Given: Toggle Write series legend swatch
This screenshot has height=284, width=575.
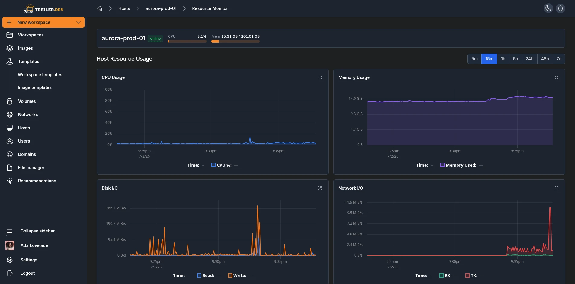Looking at the screenshot, I should click(230, 276).
